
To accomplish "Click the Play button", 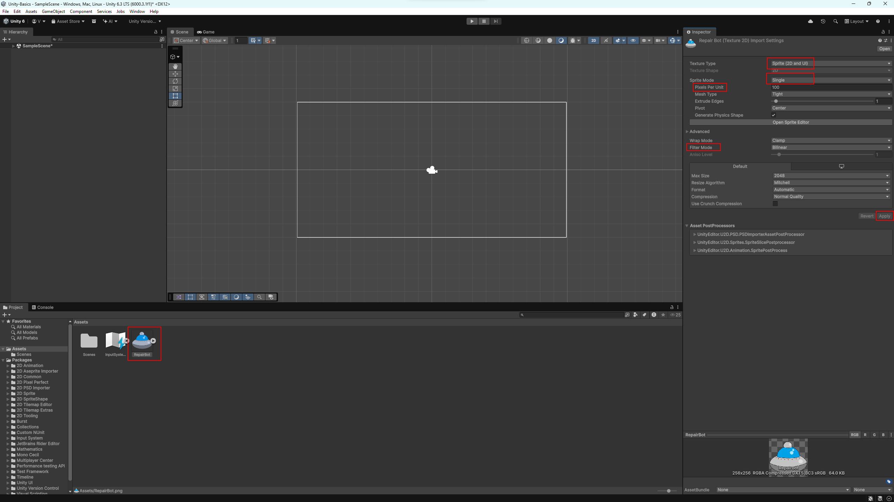I will pyautogui.click(x=472, y=21).
